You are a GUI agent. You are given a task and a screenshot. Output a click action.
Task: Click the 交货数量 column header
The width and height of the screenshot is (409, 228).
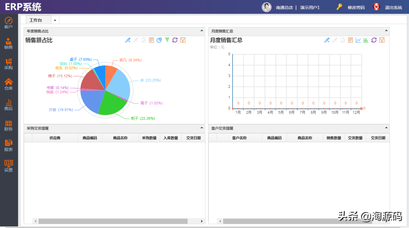(x=355, y=138)
